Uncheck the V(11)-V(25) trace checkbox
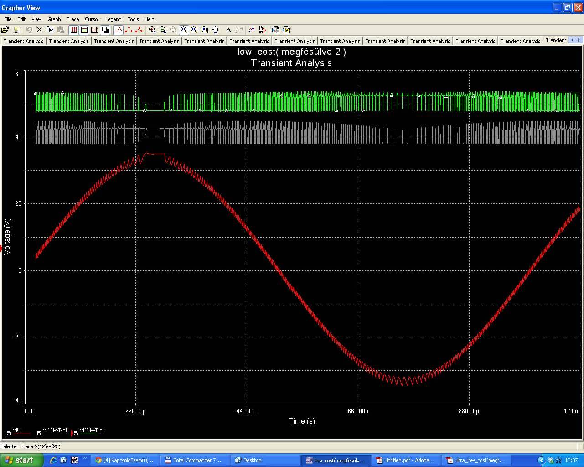The image size is (584, 467). tap(39, 433)
